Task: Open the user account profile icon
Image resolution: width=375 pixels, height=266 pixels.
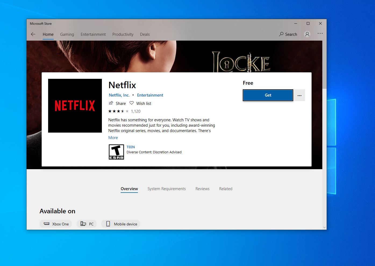Action: coord(307,34)
